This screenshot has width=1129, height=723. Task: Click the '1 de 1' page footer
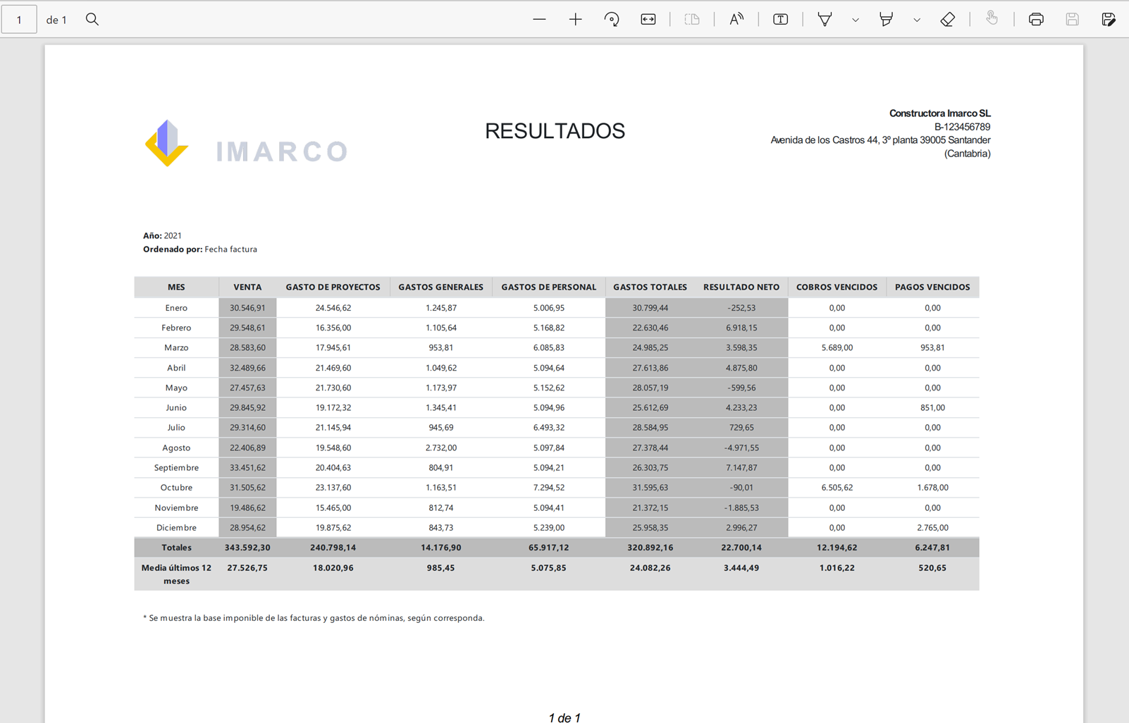(x=564, y=717)
